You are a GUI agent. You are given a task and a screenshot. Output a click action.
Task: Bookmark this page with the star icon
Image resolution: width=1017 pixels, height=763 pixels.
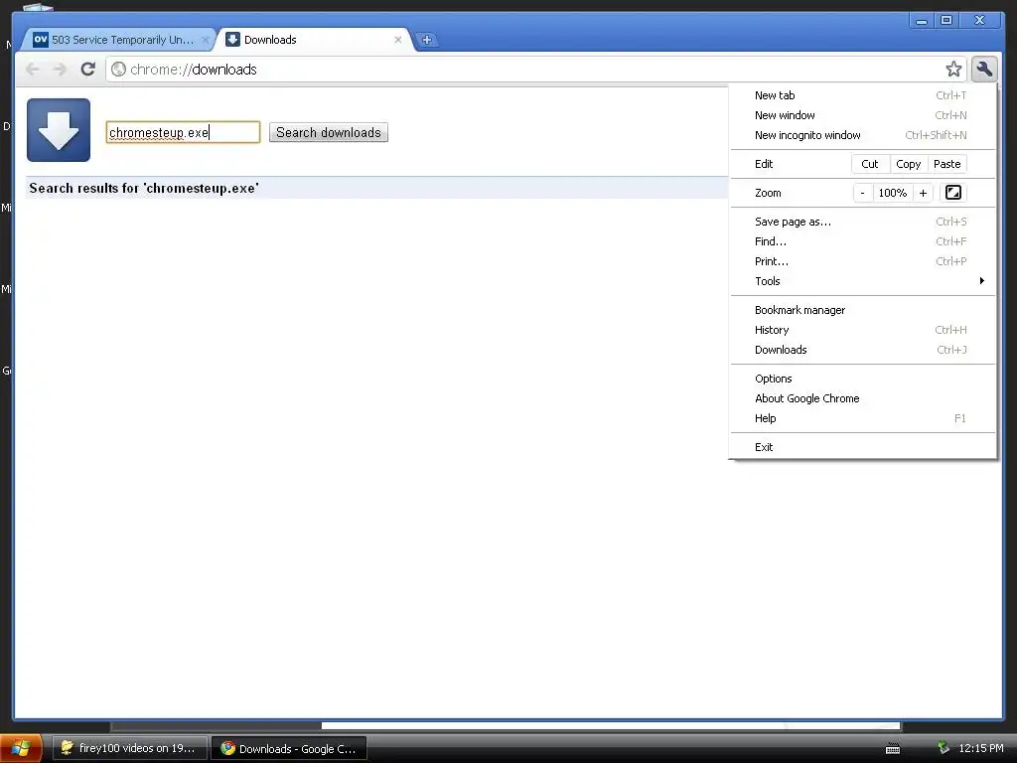click(953, 69)
